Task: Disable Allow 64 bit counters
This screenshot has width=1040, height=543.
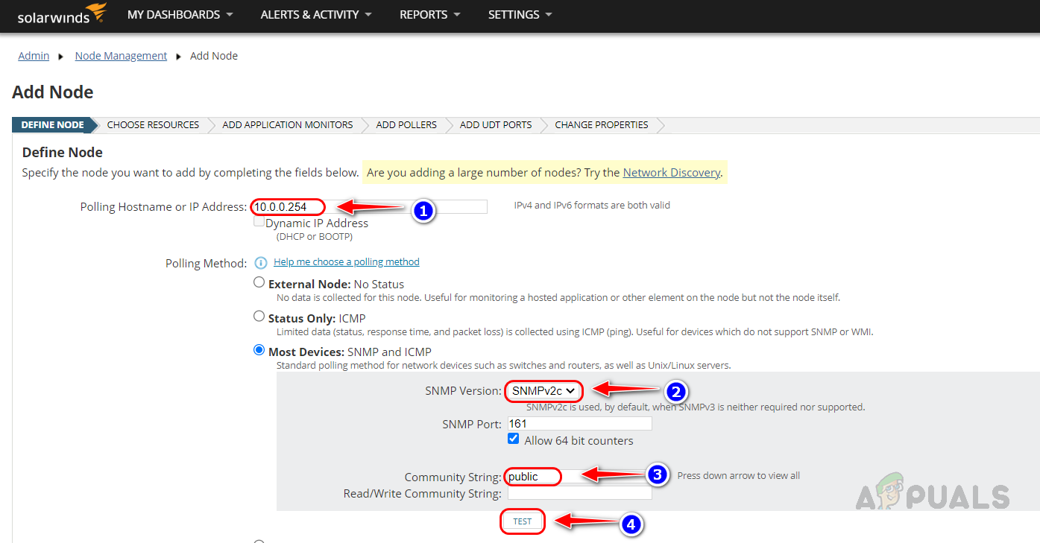Action: pyautogui.click(x=513, y=438)
